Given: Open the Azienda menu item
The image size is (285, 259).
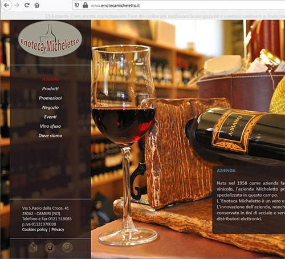Looking at the screenshot, I should point(50,79).
